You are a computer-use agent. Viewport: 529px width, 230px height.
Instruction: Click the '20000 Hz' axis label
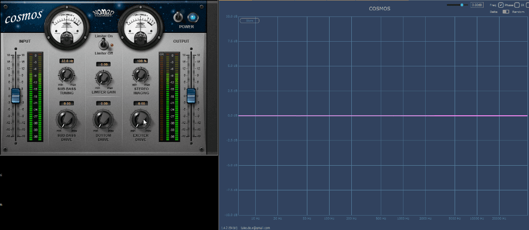pyautogui.click(x=499, y=219)
